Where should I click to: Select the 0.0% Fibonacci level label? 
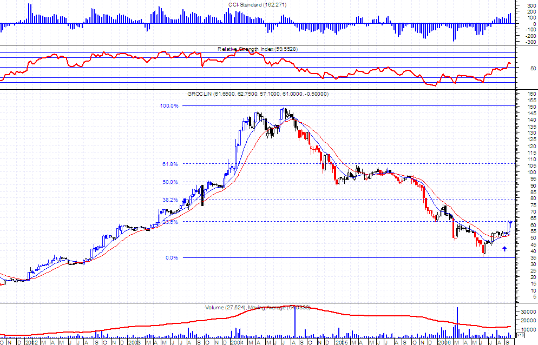point(172,257)
